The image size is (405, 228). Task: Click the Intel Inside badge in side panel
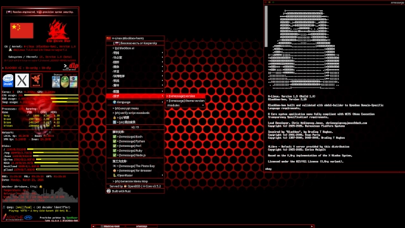tap(8, 80)
